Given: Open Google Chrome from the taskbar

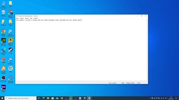Looking at the screenshot, I should click(x=62, y=98).
